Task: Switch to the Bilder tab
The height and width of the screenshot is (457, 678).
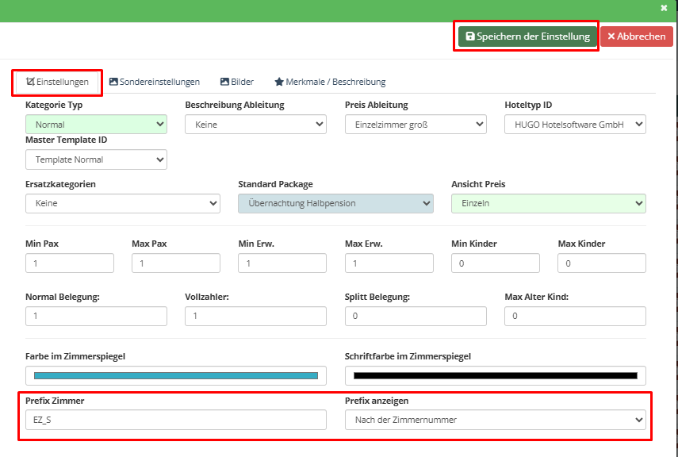Action: coord(237,82)
